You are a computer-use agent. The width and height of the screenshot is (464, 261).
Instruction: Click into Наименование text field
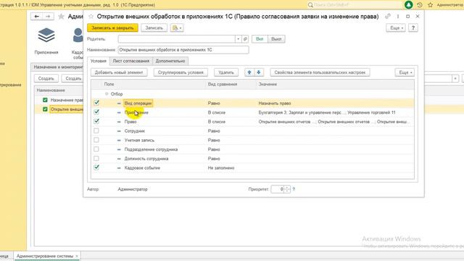183,50
